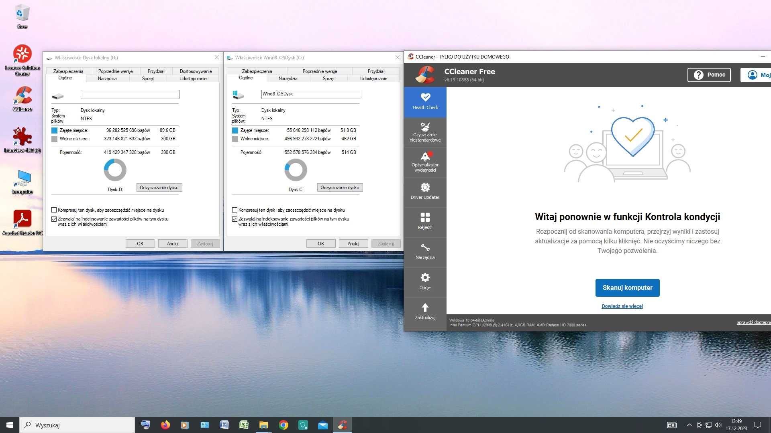Open Word from the taskbar

224,425
